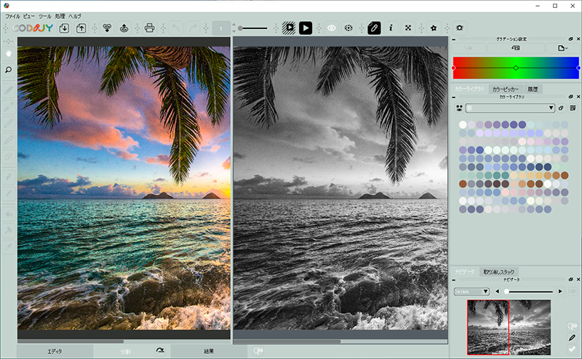Click the 結果 view button at the bottom
Image resolution: width=582 pixels, height=359 pixels.
click(x=209, y=351)
